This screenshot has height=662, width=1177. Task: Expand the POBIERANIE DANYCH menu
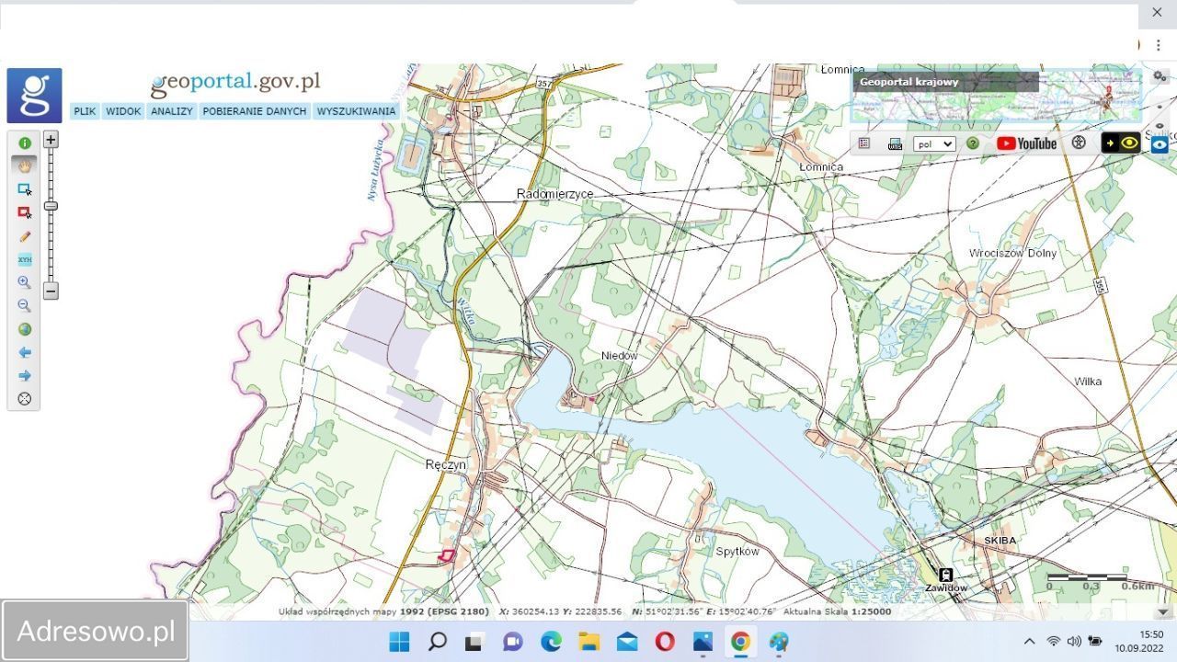pos(254,111)
